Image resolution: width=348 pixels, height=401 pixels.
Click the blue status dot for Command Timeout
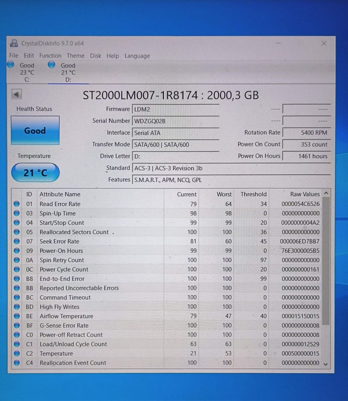click(x=17, y=297)
